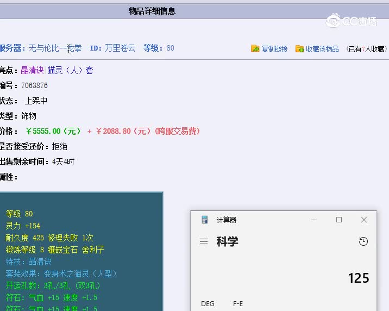This screenshot has width=389, height=311.
Task: Click the bargaining value 拒绝
Action: point(60,146)
